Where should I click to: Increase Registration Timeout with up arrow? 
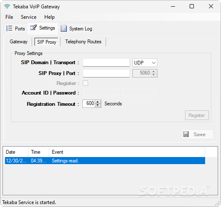(97, 102)
